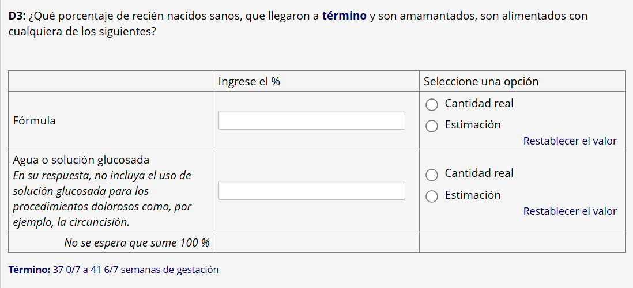Select "Cantidad real" for Agua o solución glucosada
The width and height of the screenshot is (633, 288).
pos(432,174)
